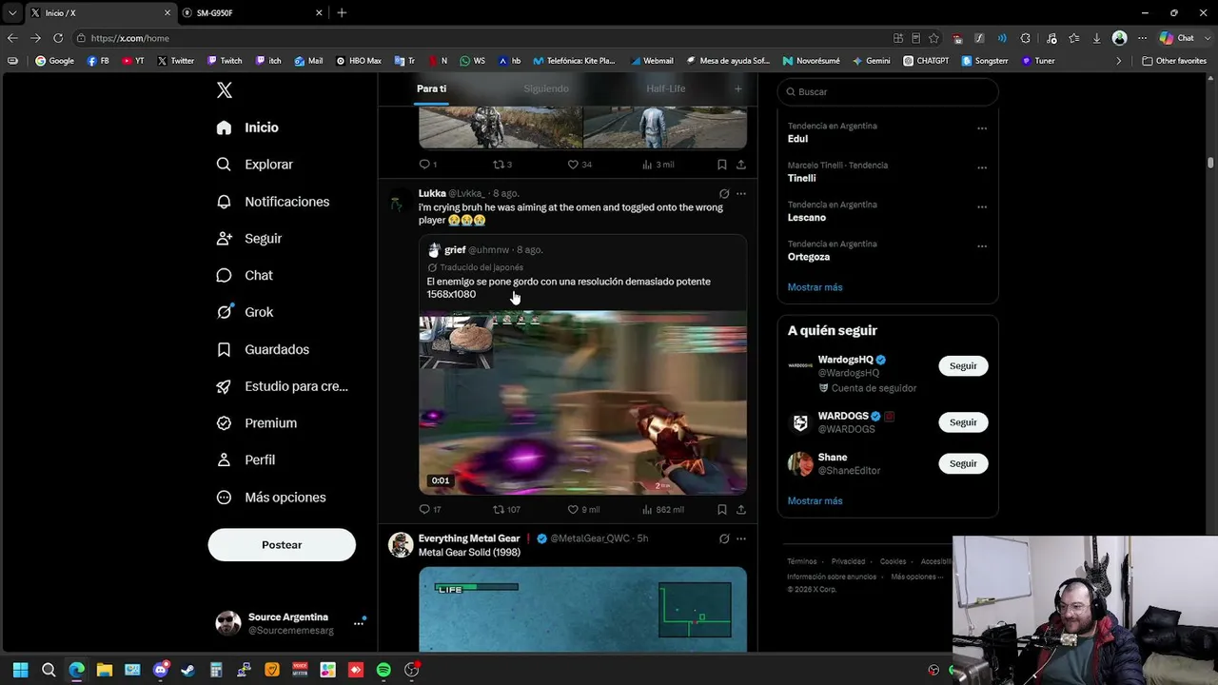Bookmark Lukka's post

pyautogui.click(x=722, y=509)
